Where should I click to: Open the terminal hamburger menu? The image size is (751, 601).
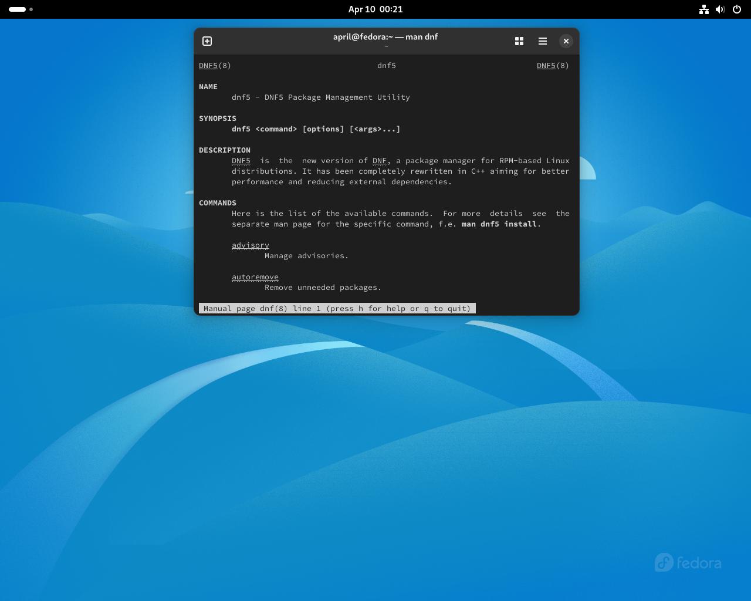click(x=543, y=41)
